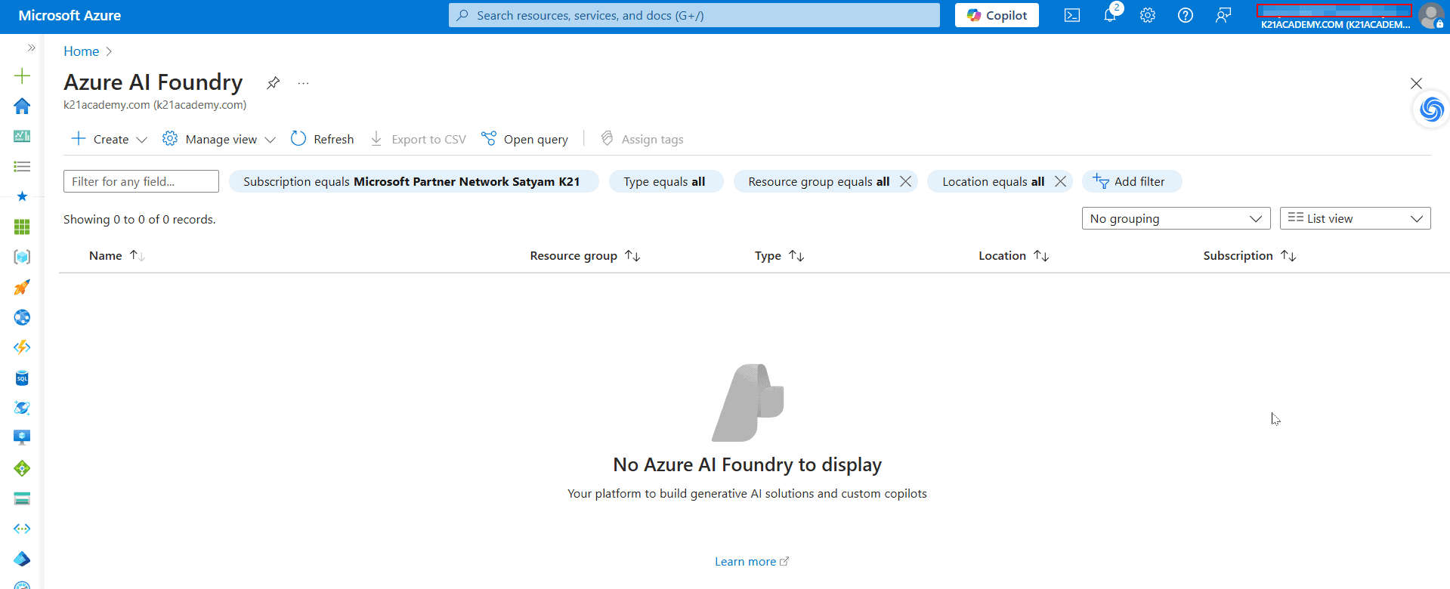Click Create a resource plus icon in sidebar
Viewport: 1450px width, 589px height.
point(22,76)
